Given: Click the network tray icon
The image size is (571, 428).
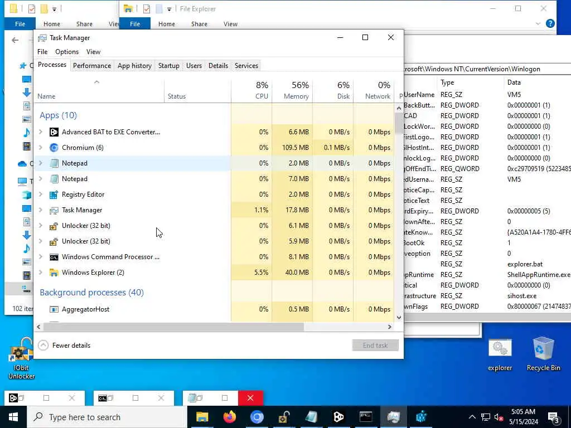Looking at the screenshot, I should 486,417.
